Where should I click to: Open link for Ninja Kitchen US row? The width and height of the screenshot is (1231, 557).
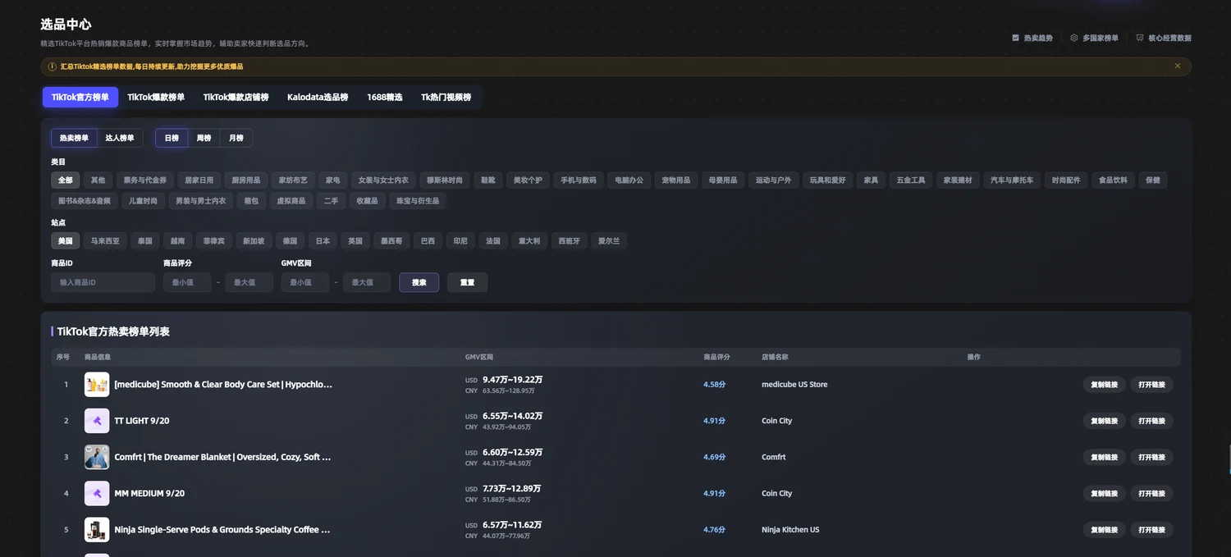click(x=1151, y=530)
